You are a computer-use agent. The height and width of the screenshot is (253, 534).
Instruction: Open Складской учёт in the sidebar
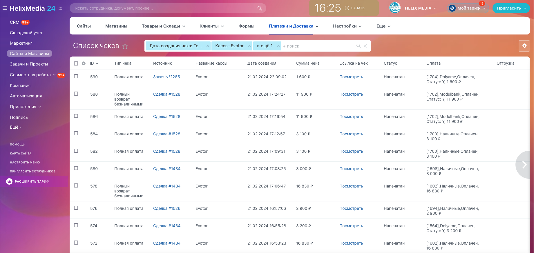pos(26,33)
